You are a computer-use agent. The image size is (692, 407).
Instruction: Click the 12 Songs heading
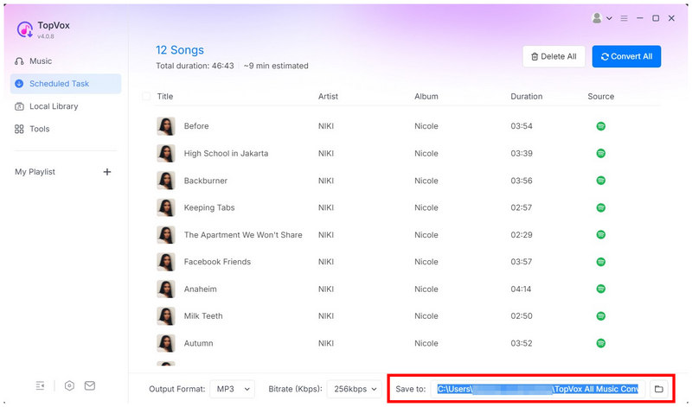coord(180,50)
